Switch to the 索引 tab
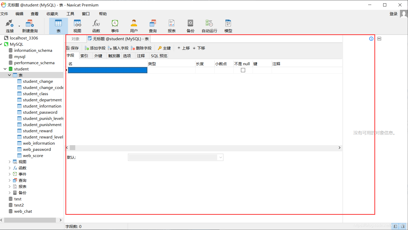Screen dimensions: 408x230 pyautogui.click(x=84, y=56)
